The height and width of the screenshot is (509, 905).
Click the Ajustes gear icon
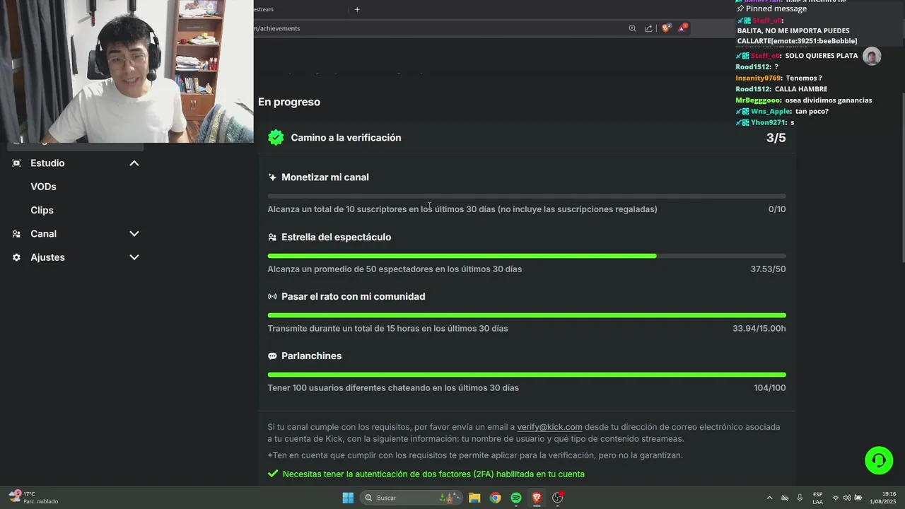click(x=16, y=257)
